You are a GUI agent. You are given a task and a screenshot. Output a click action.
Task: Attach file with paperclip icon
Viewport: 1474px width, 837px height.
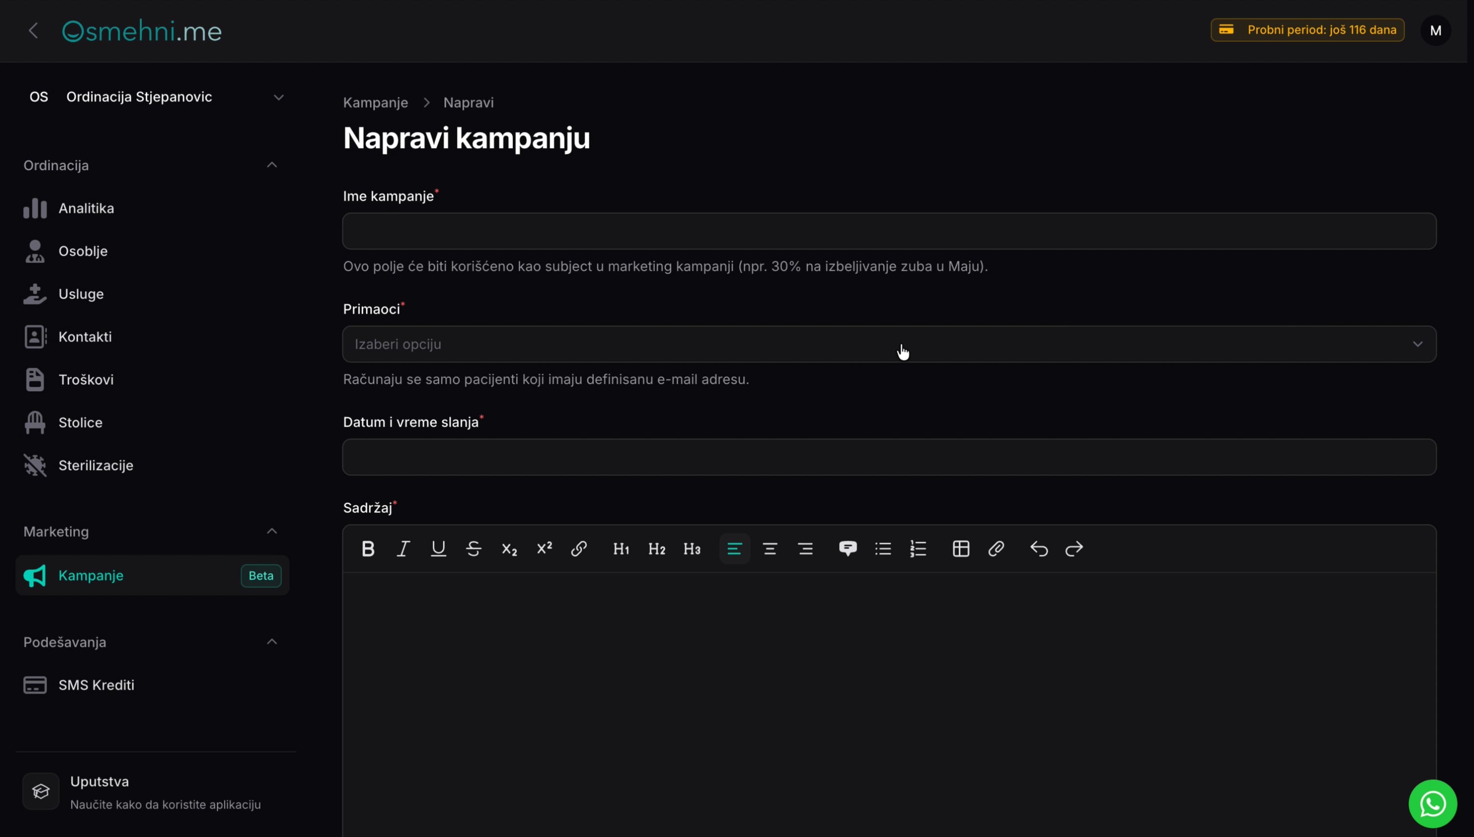tap(996, 549)
